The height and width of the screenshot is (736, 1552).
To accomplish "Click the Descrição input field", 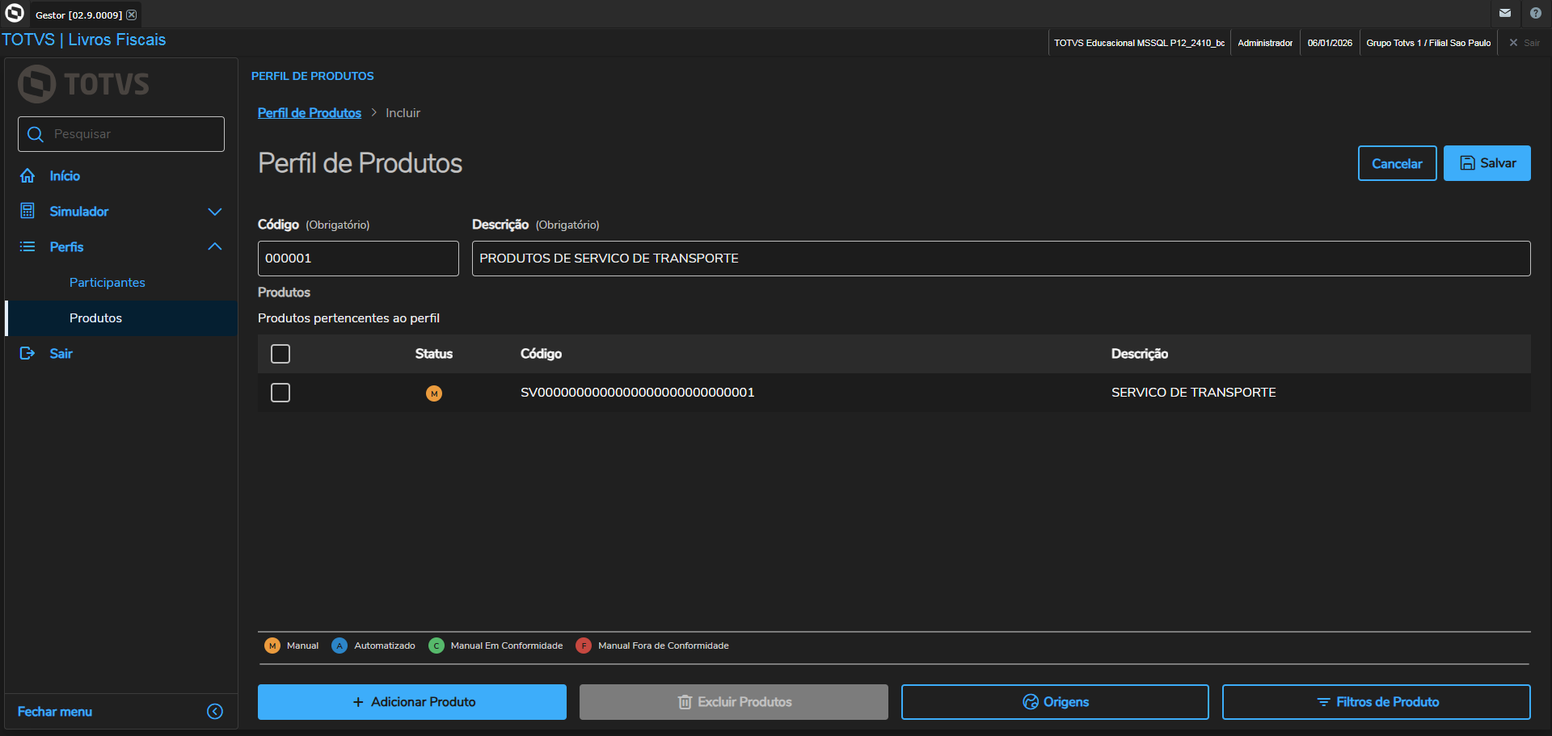I will click(x=1001, y=259).
